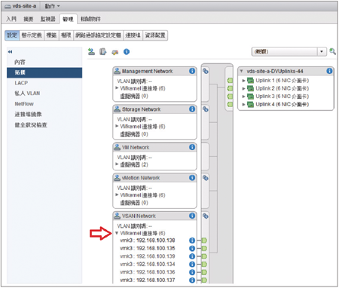Viewport: 339px width, 288px height.
Task: Select the network protocol profiles sub-tab
Action: (99, 35)
